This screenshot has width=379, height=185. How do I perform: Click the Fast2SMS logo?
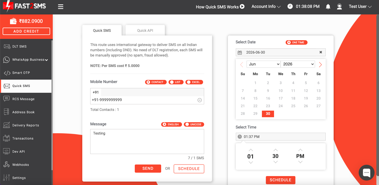pos(24,6)
